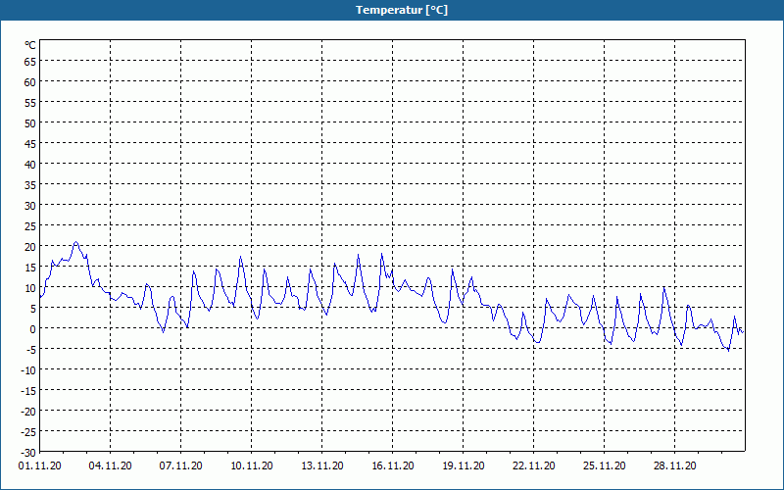Click the '20' y-axis value
The image size is (784, 490).
tap(30, 247)
